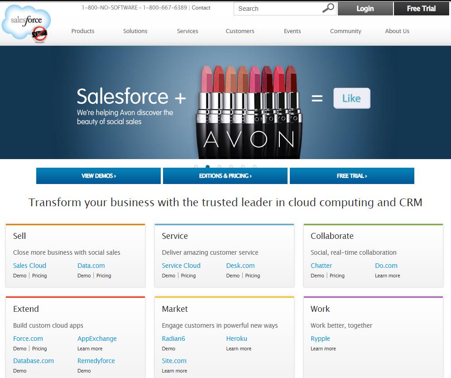The height and width of the screenshot is (378, 451).
Task: Select the first carousel slide dot
Action: point(196,167)
